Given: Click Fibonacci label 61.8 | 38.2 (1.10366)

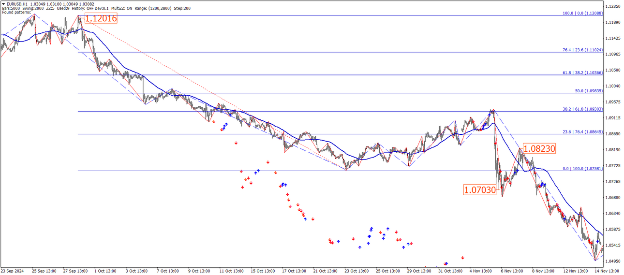Looking at the screenshot, I should pos(582,72).
